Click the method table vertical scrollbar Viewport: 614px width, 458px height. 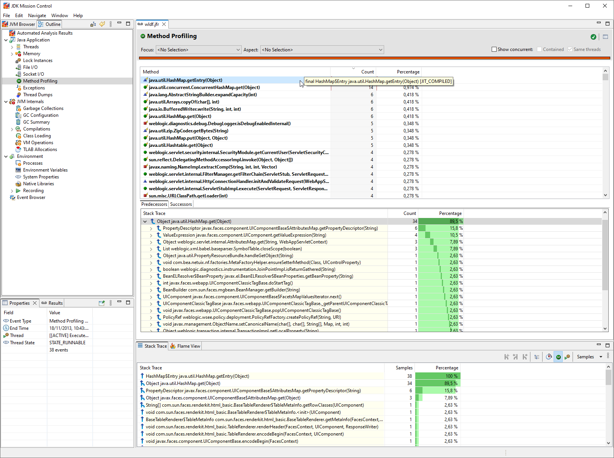click(605, 133)
